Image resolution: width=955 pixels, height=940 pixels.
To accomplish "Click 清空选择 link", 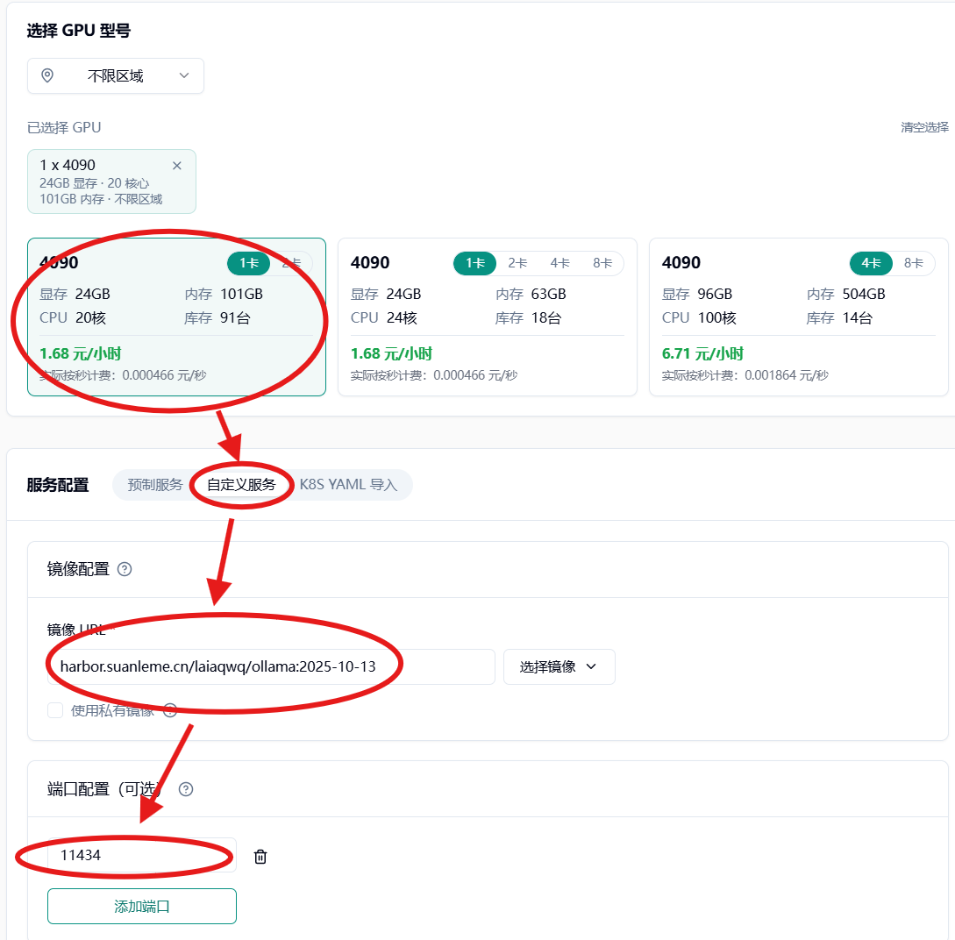I will 924,127.
